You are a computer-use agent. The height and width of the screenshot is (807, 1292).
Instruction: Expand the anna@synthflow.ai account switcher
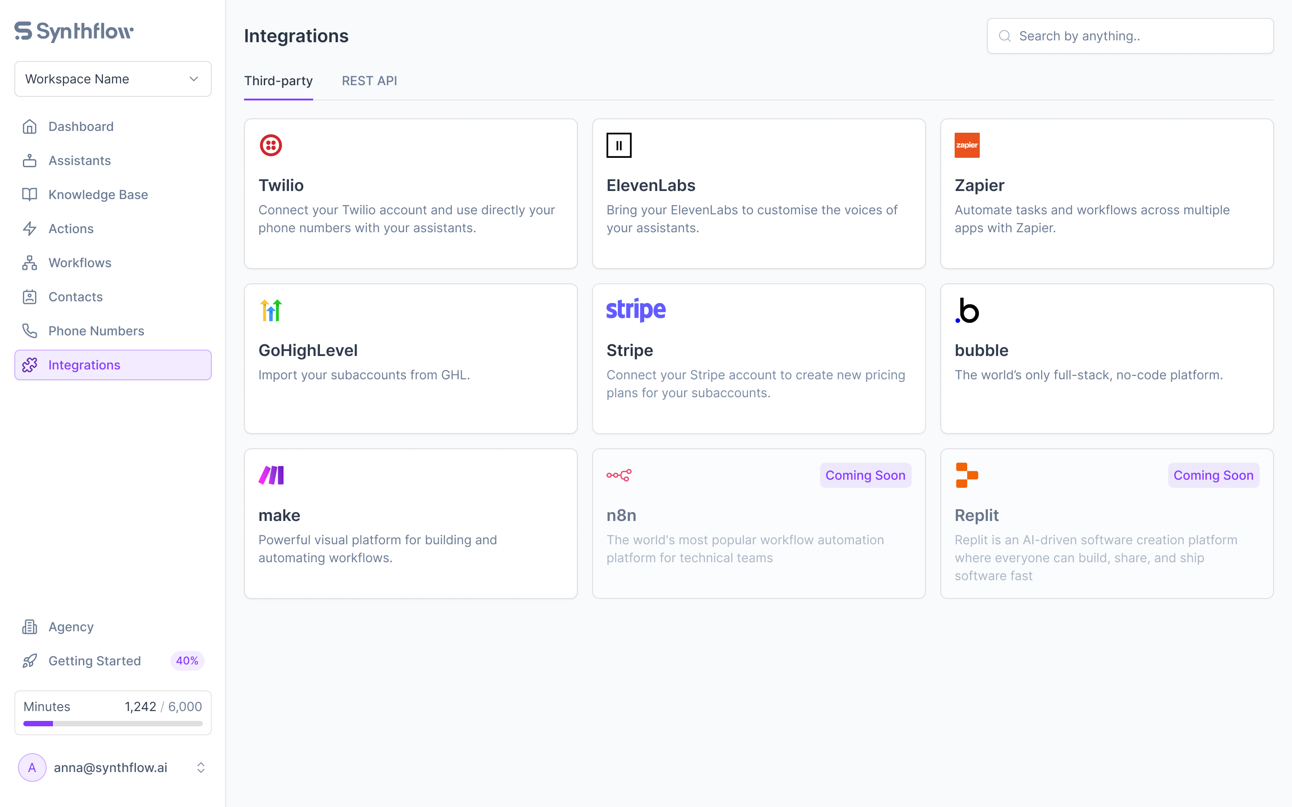(201, 768)
